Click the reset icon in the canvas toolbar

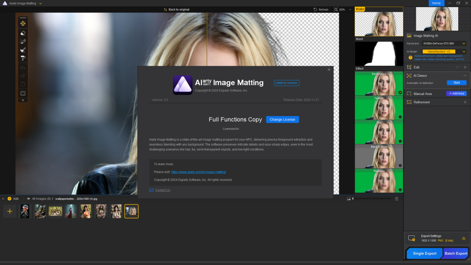tap(23, 84)
